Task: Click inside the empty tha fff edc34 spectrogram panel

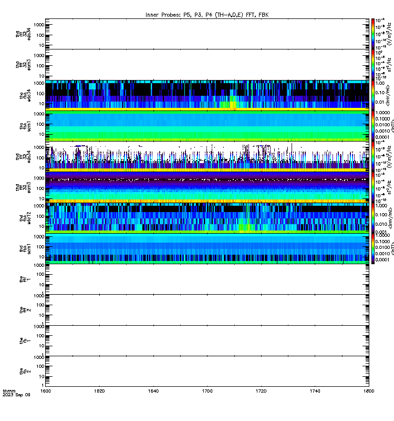Action: point(207,34)
